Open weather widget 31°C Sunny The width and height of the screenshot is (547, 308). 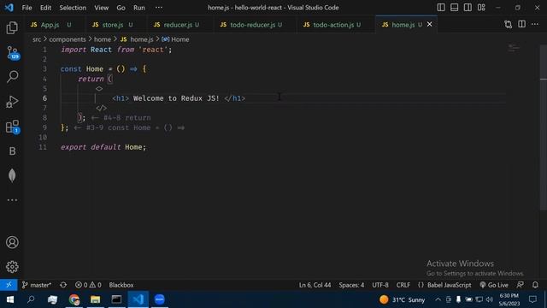[403, 299]
